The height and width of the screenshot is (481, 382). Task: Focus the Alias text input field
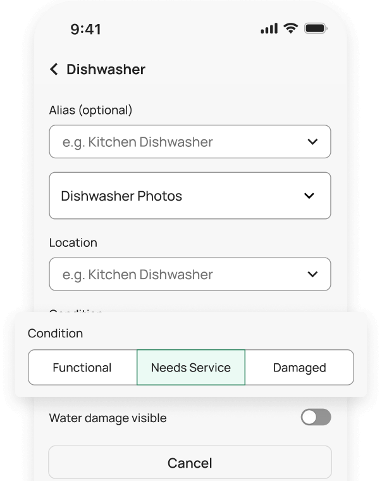coord(171,142)
